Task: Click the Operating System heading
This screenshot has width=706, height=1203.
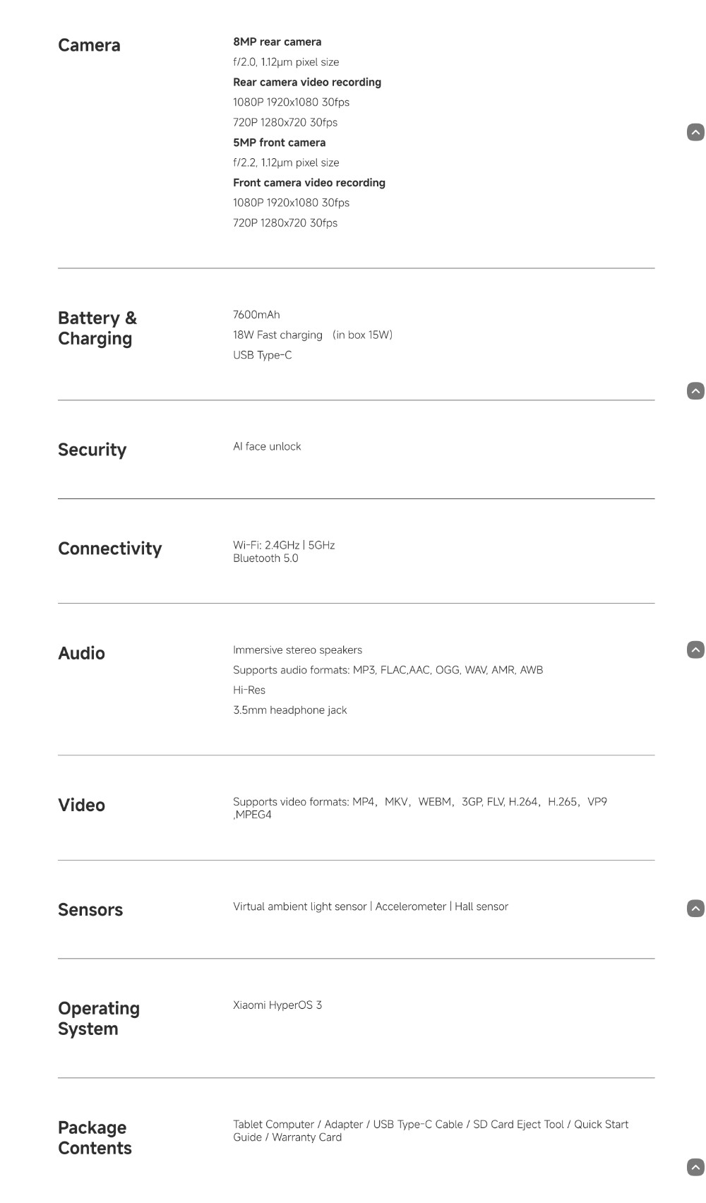Action: 98,1018
